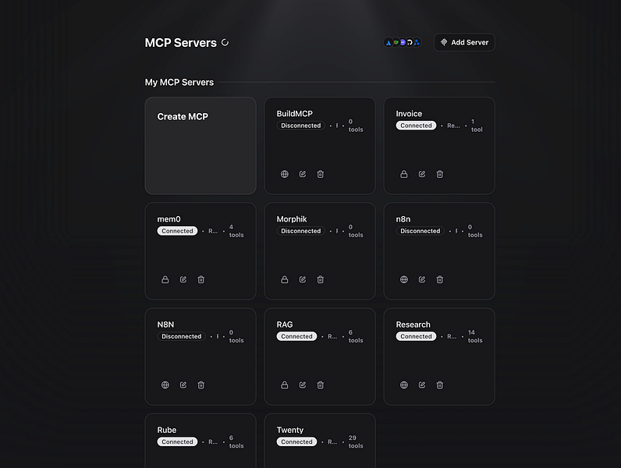
Task: Click the Add Server button
Action: click(x=464, y=42)
